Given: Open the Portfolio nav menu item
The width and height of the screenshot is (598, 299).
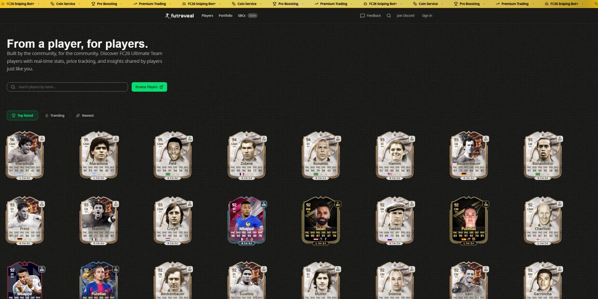Looking at the screenshot, I should (225, 15).
